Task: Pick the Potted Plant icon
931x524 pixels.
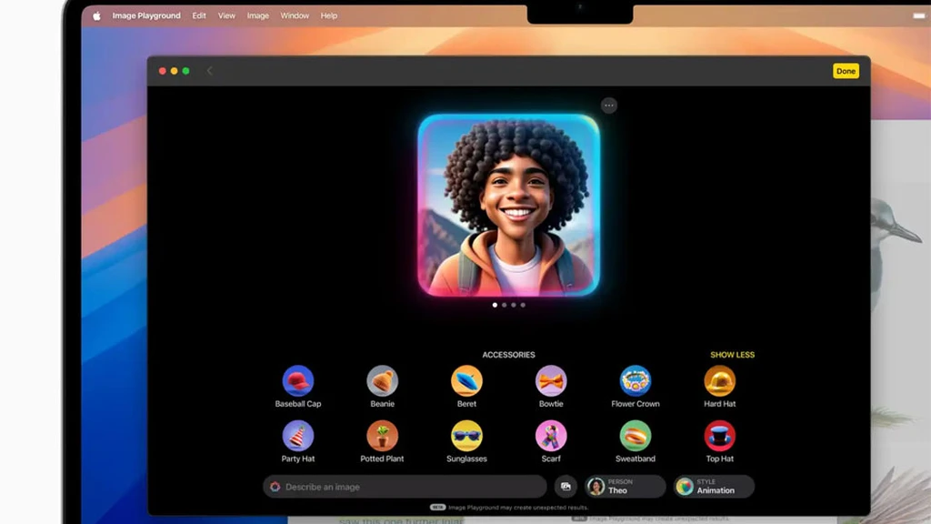Action: coord(382,436)
